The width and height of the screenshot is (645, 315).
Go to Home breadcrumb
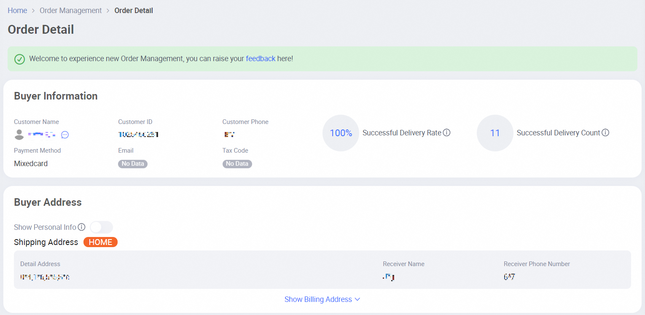(x=17, y=11)
